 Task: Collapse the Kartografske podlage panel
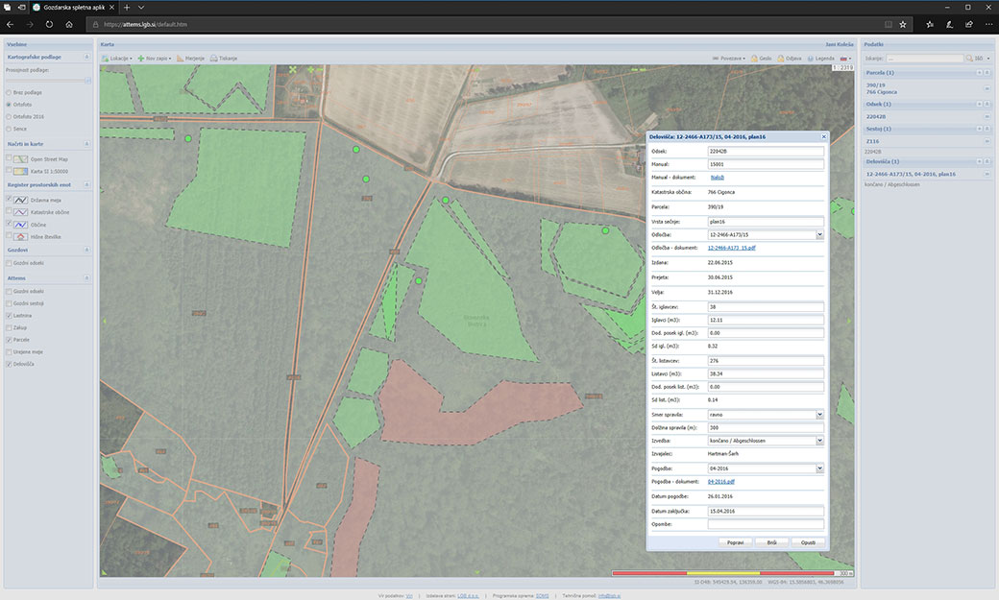click(86, 58)
